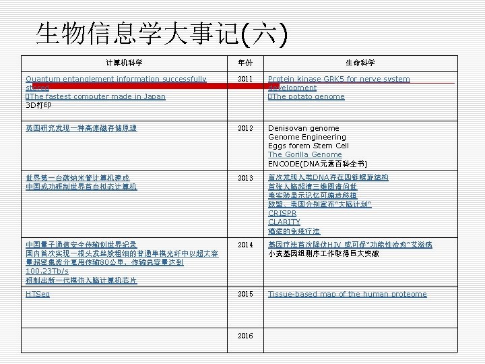Open the 'CLARITY' link

pos(284,222)
